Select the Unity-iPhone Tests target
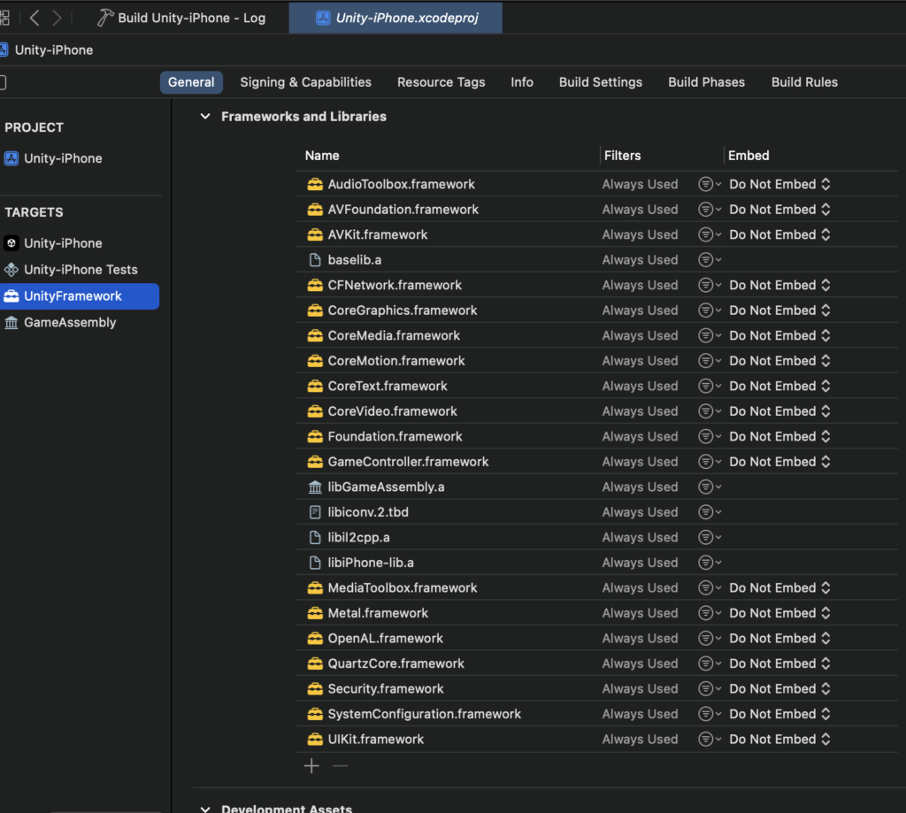The width and height of the screenshot is (906, 813). point(81,270)
